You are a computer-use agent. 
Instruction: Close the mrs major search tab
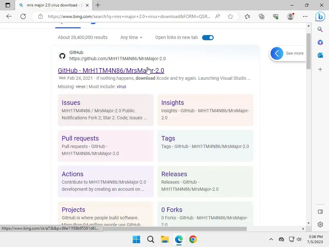coord(87,5)
